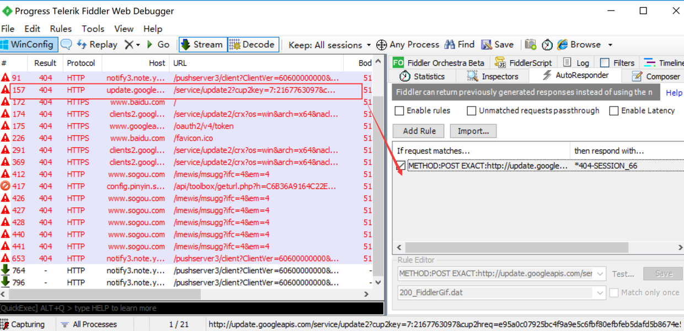Click the comment speech bubble icon
The image size is (684, 331).
pos(66,45)
